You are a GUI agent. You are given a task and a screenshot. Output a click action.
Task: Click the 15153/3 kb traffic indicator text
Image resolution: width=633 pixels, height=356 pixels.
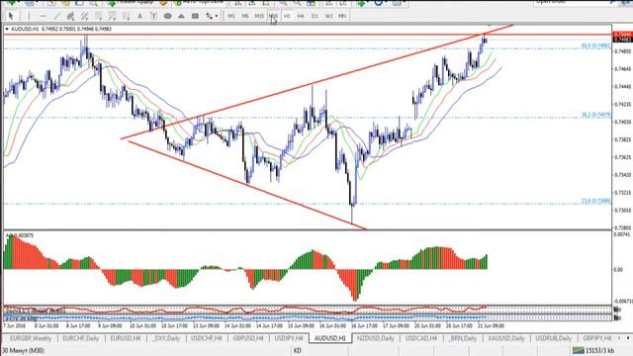tap(599, 350)
